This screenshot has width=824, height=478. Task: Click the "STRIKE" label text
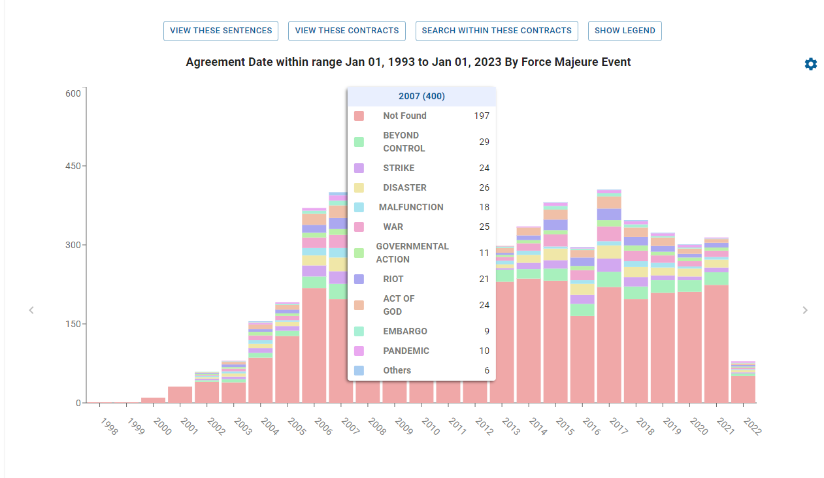coord(399,168)
